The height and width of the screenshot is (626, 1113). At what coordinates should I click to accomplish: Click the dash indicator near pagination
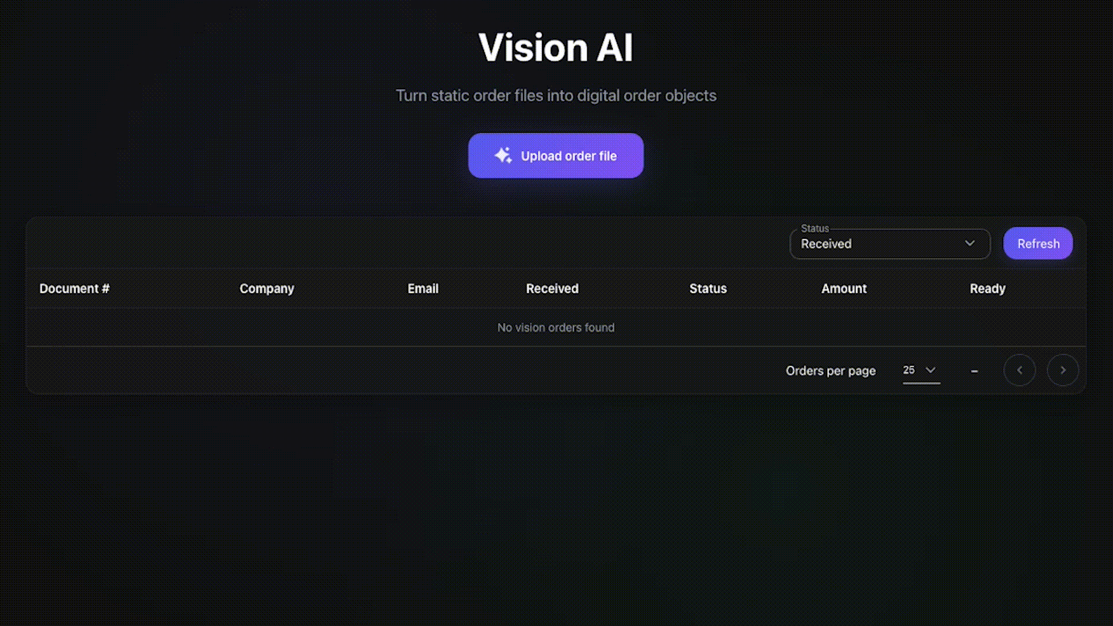(974, 371)
